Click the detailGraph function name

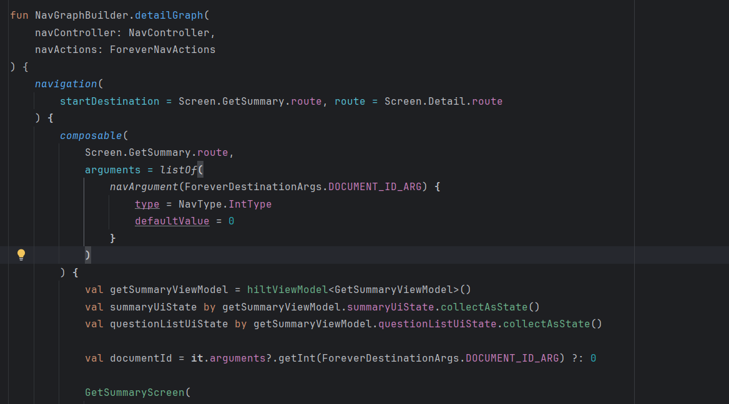(169, 16)
